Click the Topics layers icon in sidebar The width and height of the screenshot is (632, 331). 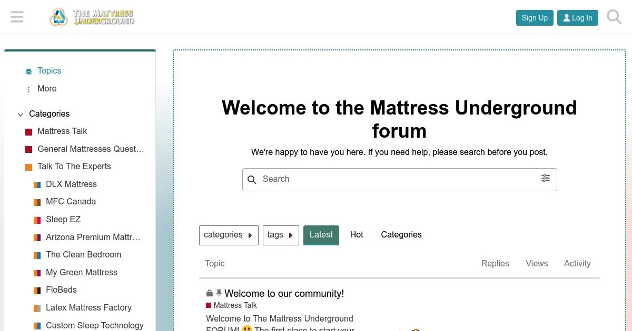coord(28,71)
